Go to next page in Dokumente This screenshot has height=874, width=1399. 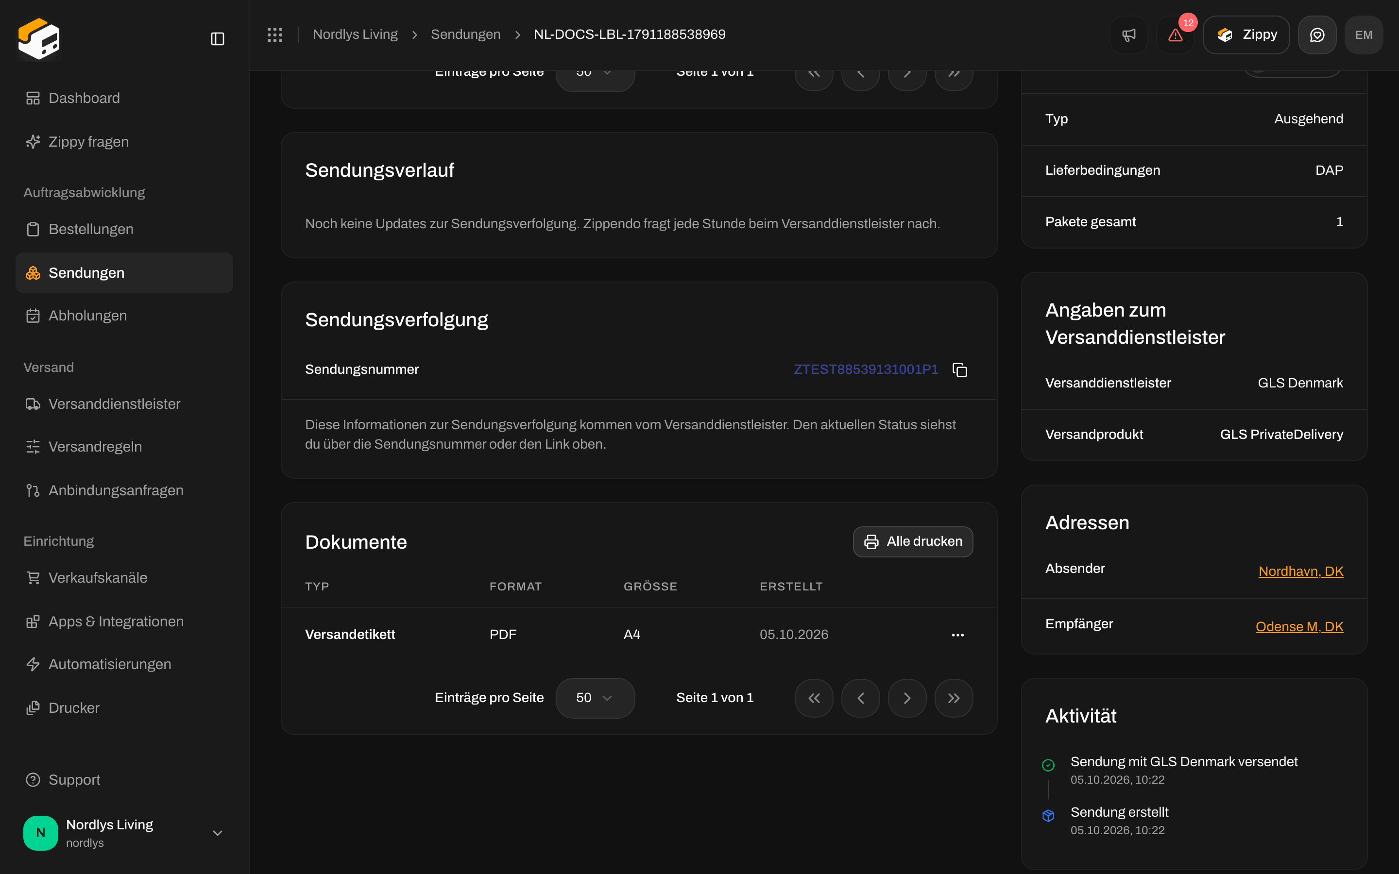pyautogui.click(x=907, y=698)
